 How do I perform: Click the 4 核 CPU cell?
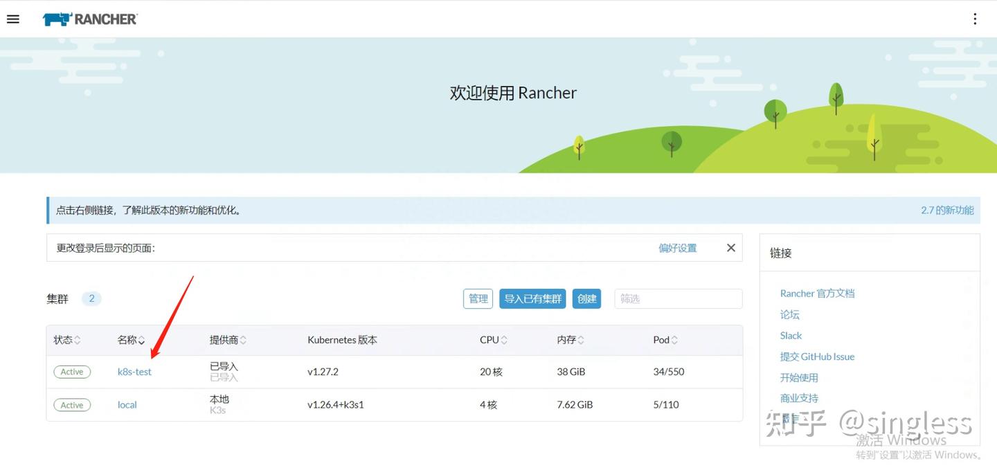click(488, 405)
